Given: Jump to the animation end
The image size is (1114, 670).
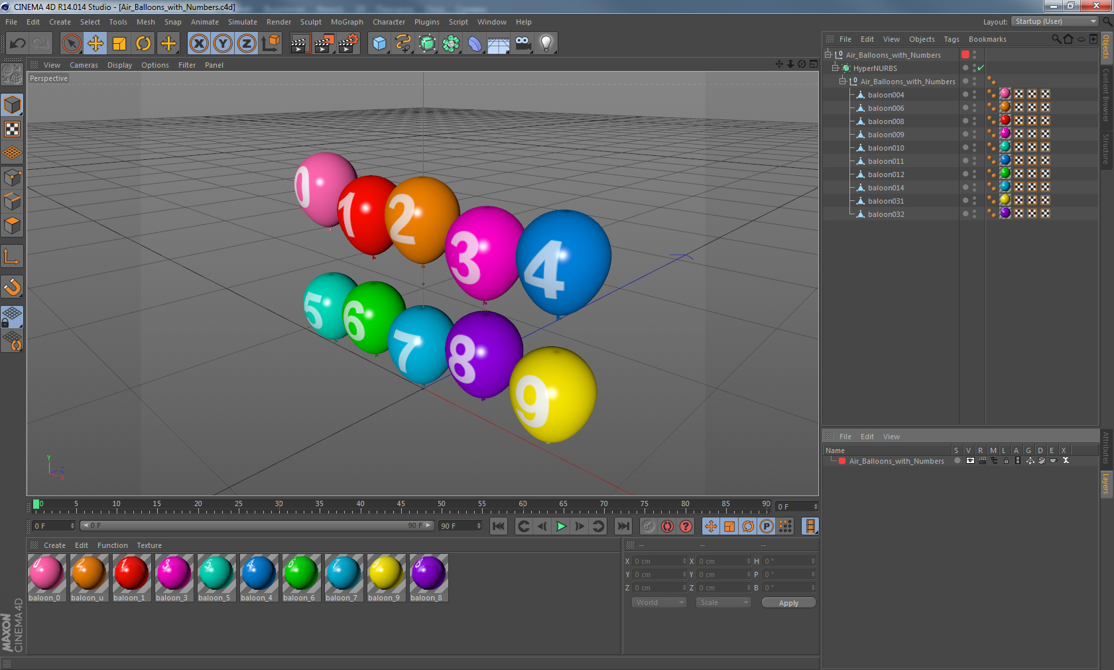Looking at the screenshot, I should 623,526.
